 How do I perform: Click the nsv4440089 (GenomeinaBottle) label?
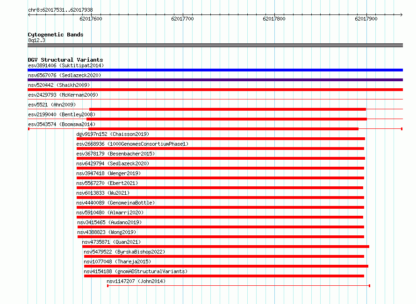(115, 203)
